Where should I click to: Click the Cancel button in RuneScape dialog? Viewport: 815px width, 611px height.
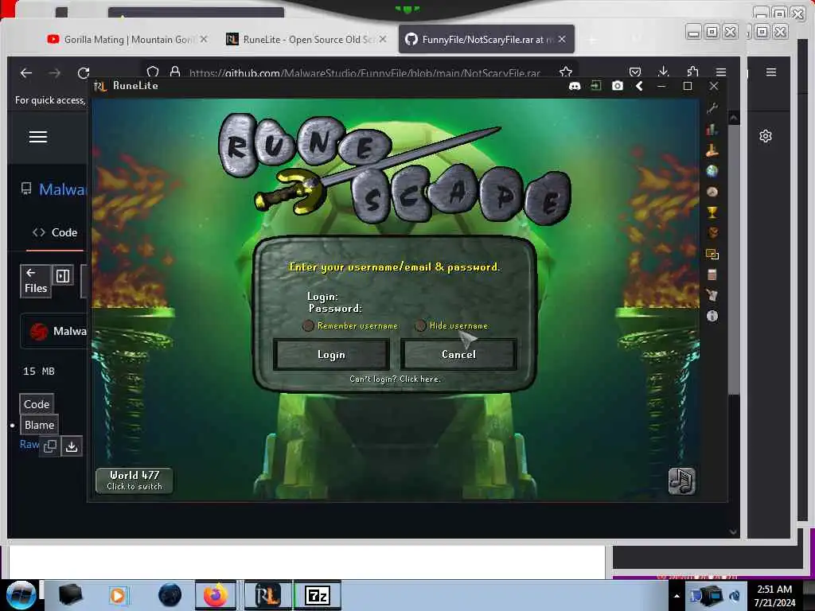click(458, 354)
